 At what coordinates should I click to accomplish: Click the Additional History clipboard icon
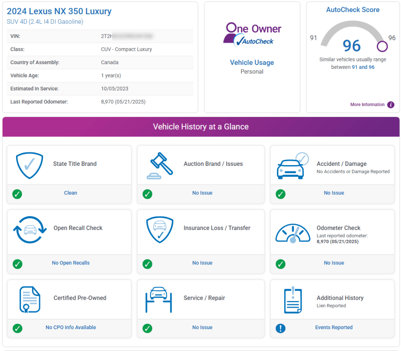click(293, 300)
